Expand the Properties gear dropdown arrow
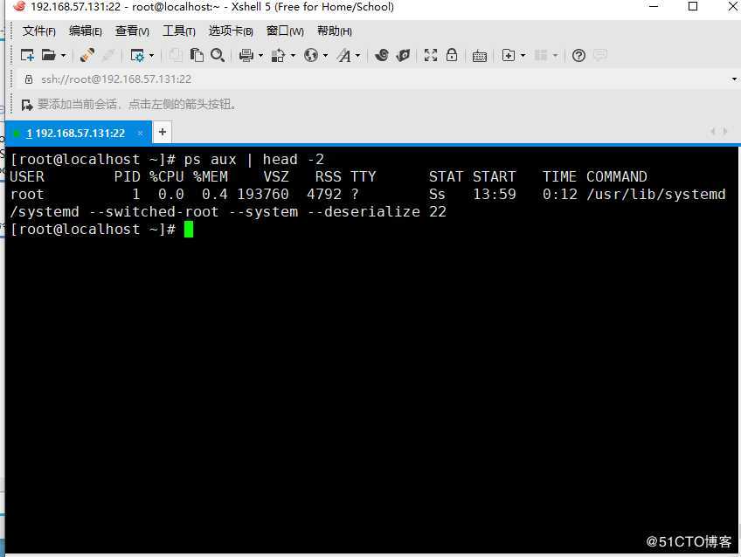Image resolution: width=741 pixels, height=557 pixels. [152, 56]
